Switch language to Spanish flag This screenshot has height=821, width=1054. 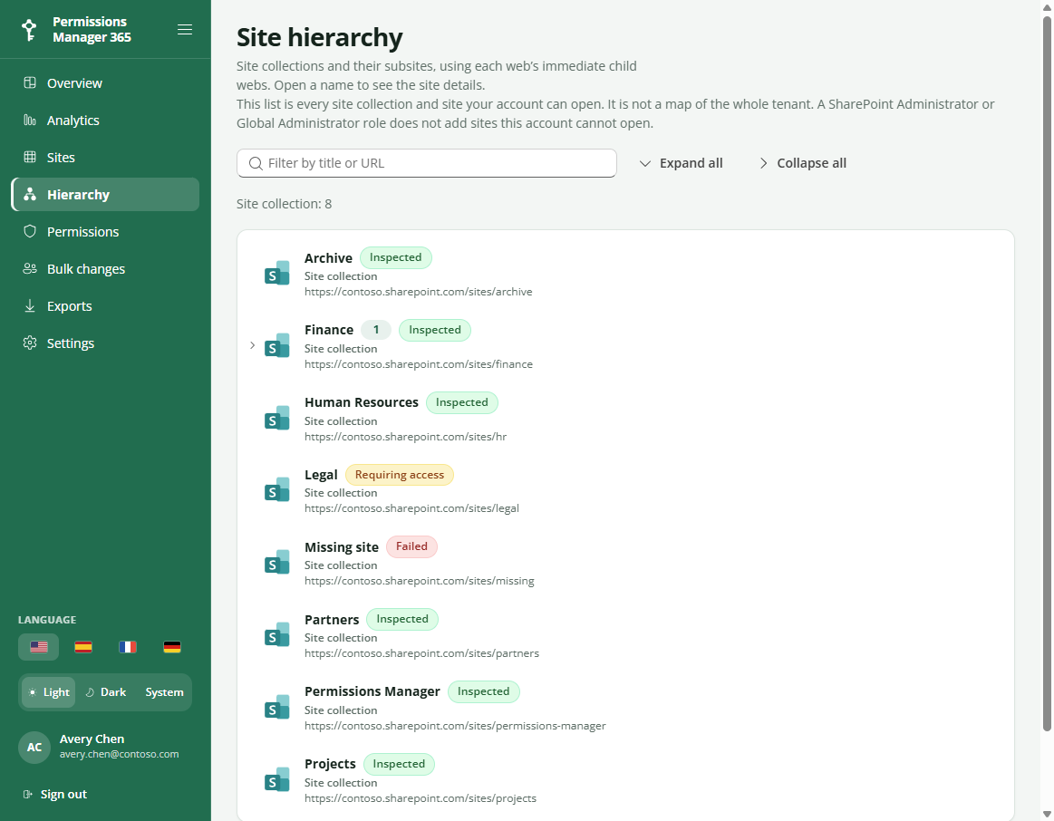pos(83,647)
